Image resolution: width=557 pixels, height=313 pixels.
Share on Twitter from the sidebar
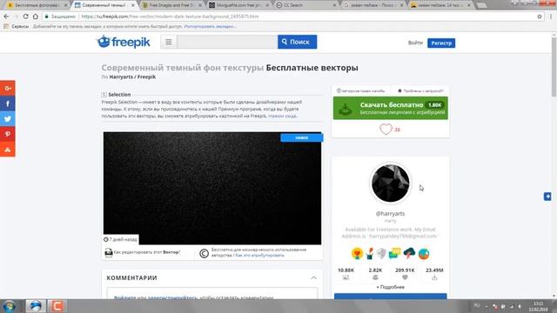point(8,119)
